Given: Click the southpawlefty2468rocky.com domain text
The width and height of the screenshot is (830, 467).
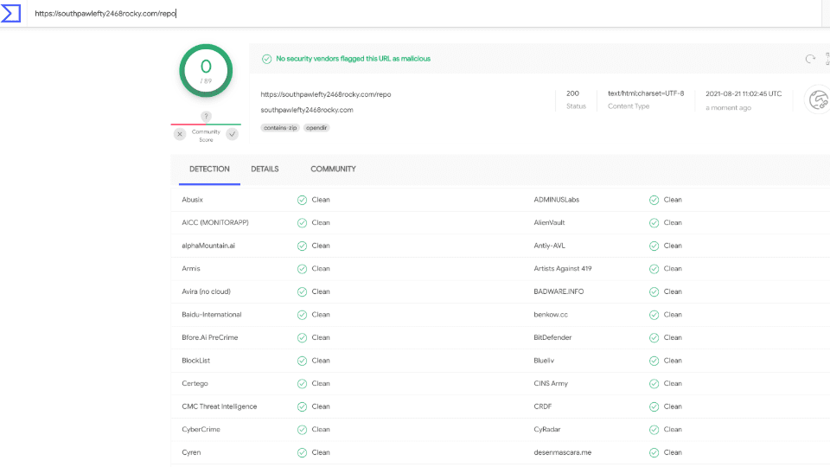Looking at the screenshot, I should (307, 110).
